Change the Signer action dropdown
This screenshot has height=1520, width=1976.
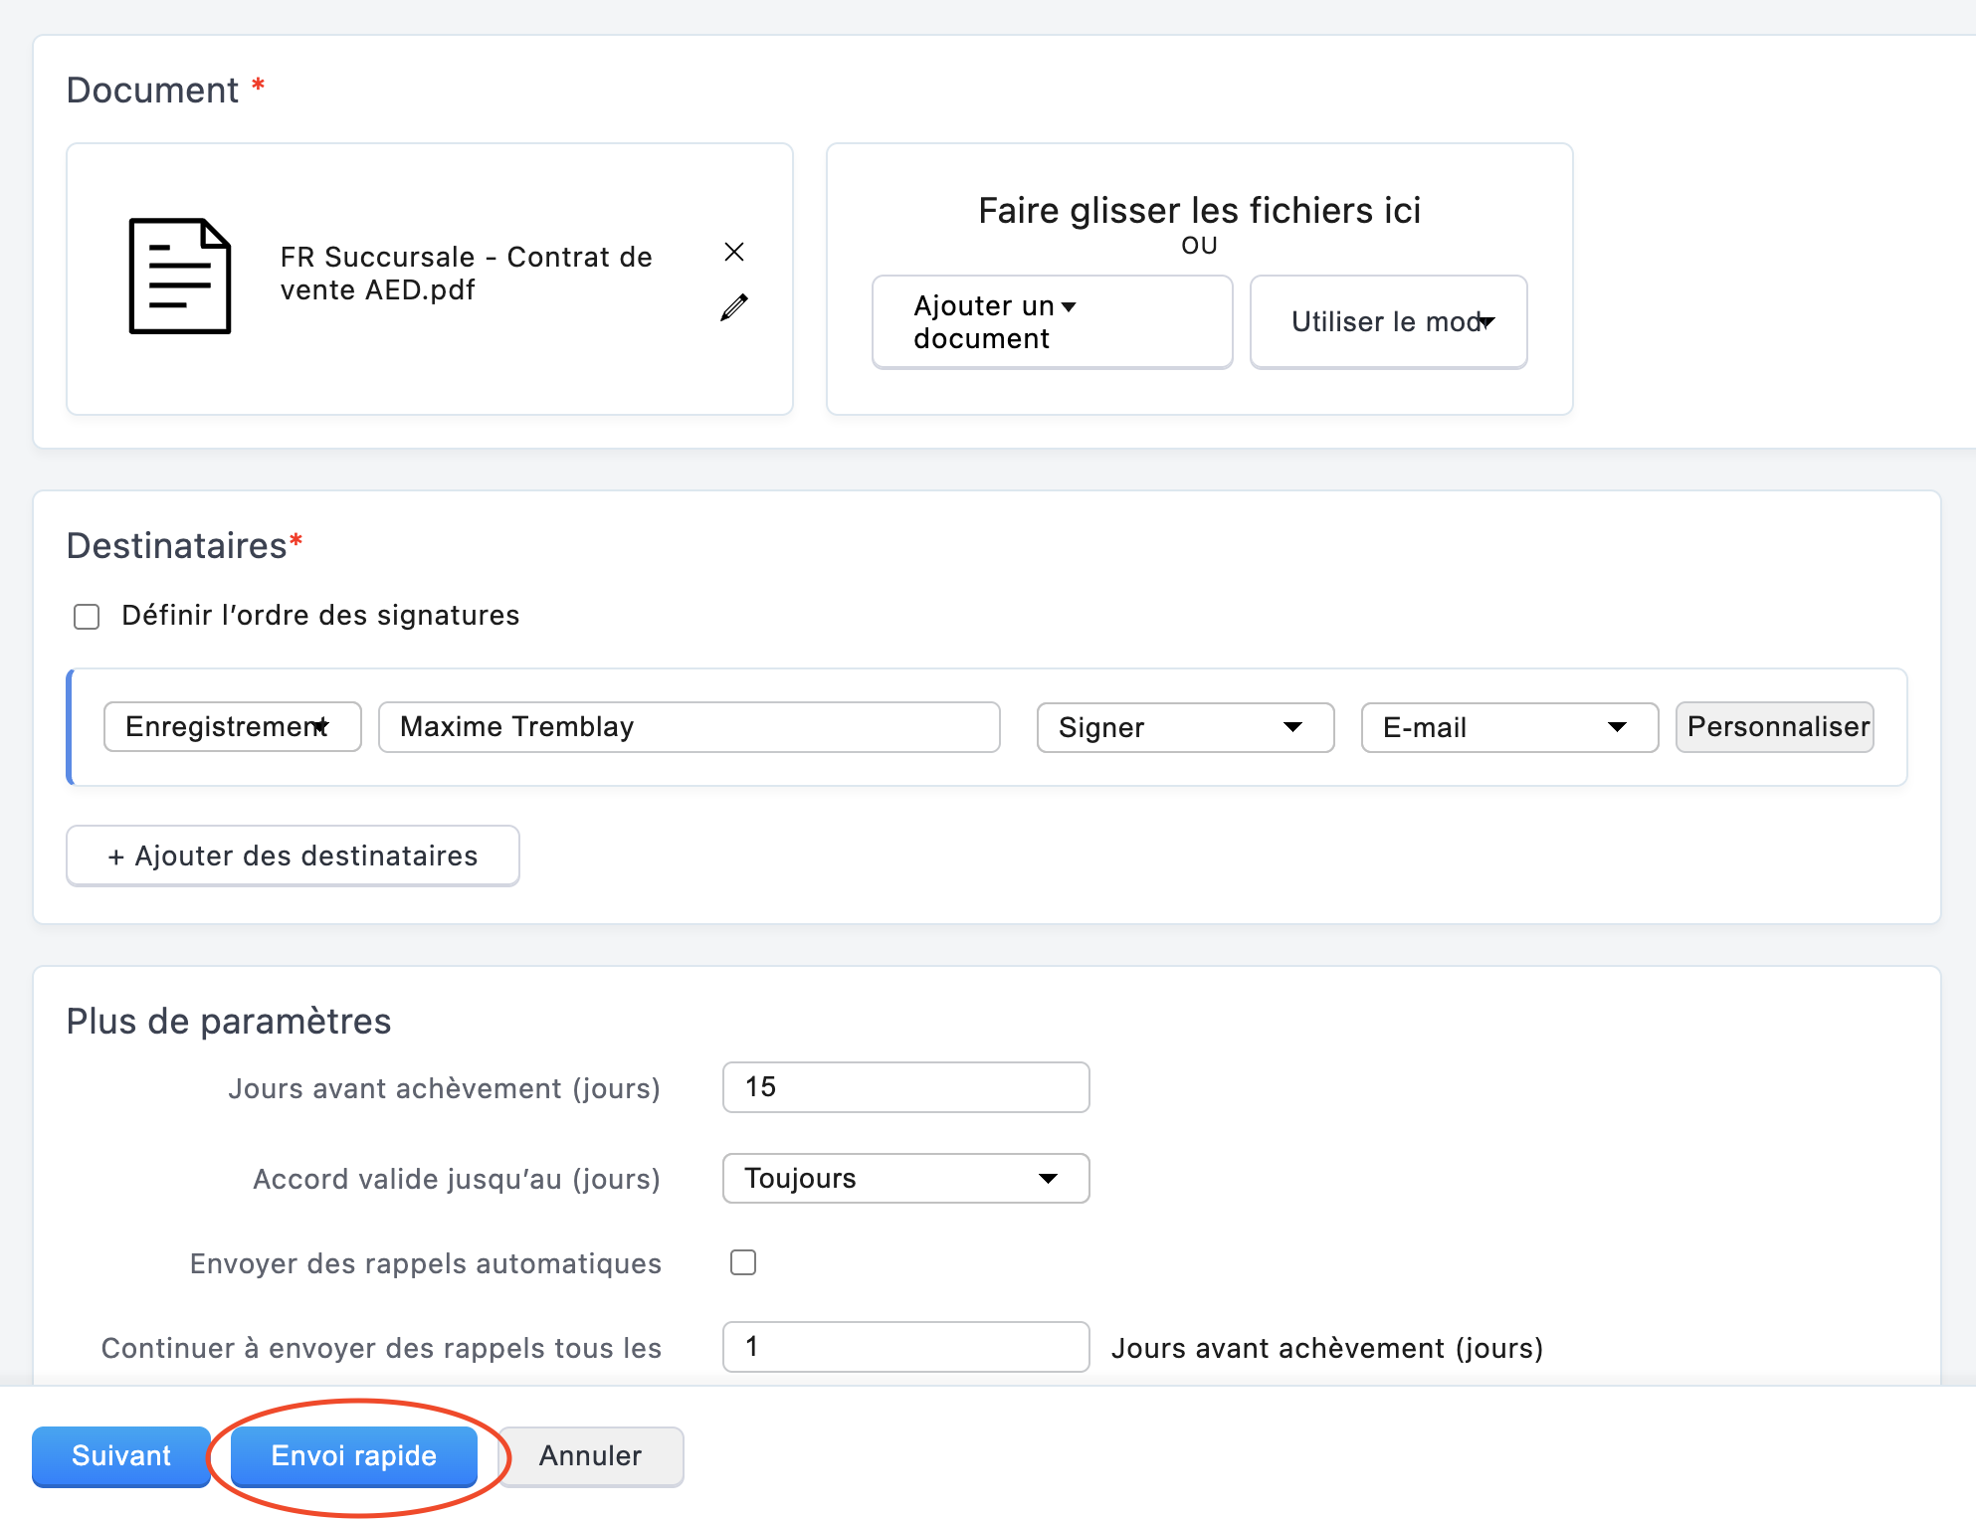tap(1184, 727)
